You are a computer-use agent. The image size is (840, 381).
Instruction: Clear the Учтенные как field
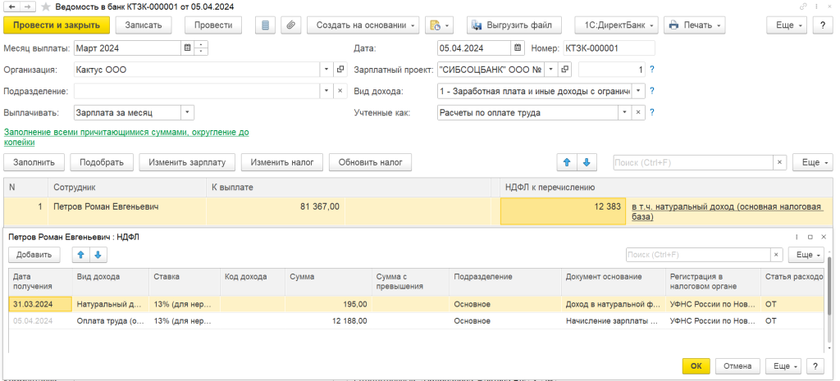point(638,112)
